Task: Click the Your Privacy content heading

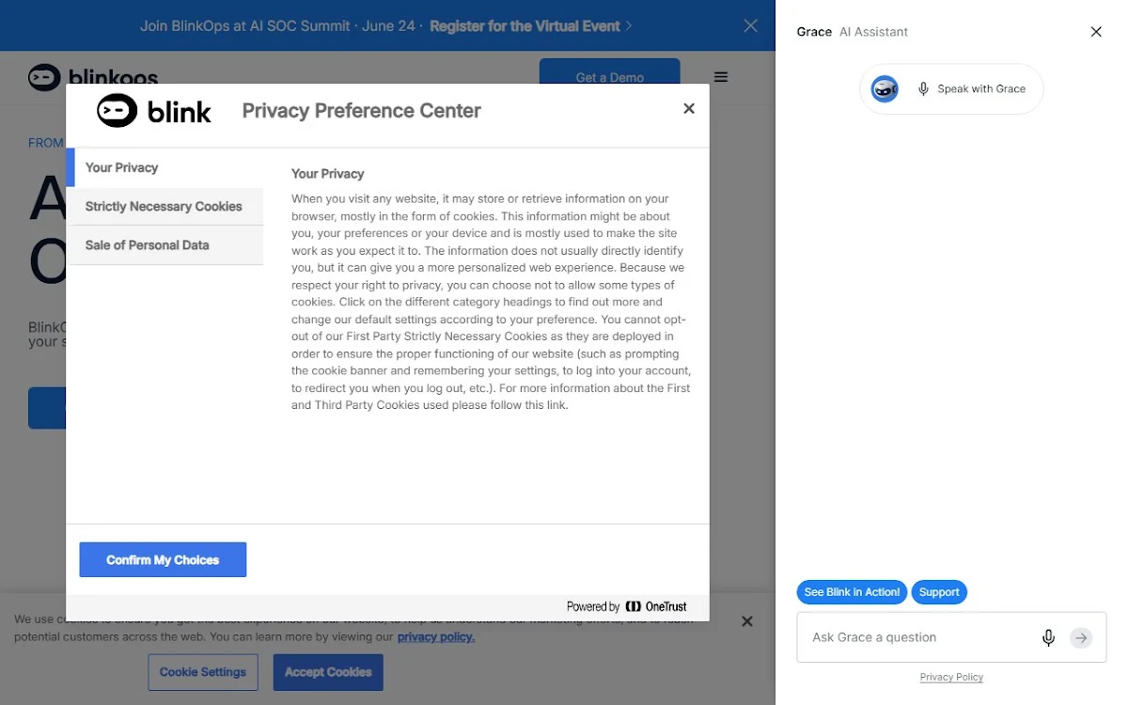Action: [x=327, y=174]
